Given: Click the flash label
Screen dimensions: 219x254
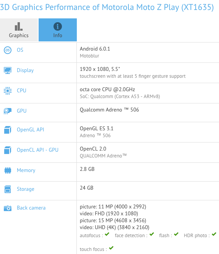Looking at the screenshot, I should coord(165,236).
